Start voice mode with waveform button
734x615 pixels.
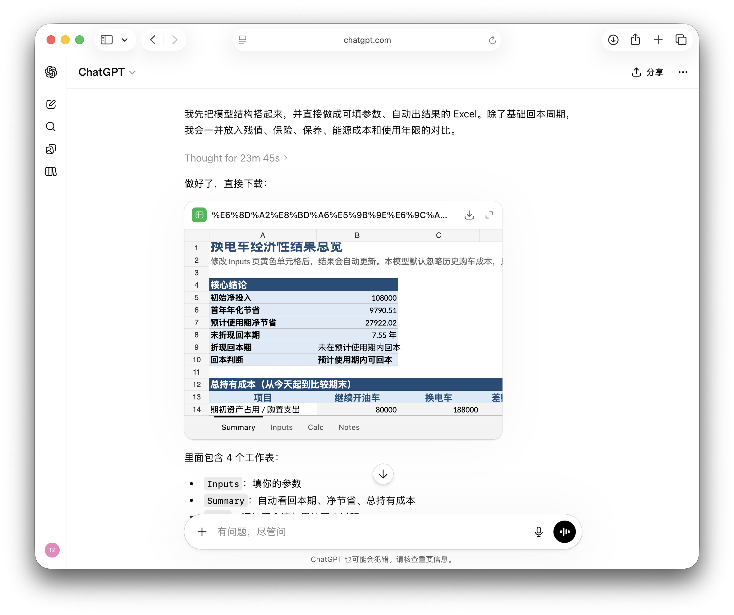(x=564, y=531)
